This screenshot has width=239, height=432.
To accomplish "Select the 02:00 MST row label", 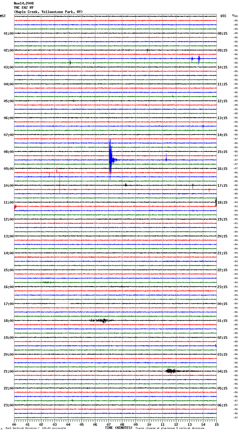I will (x=9, y=50).
